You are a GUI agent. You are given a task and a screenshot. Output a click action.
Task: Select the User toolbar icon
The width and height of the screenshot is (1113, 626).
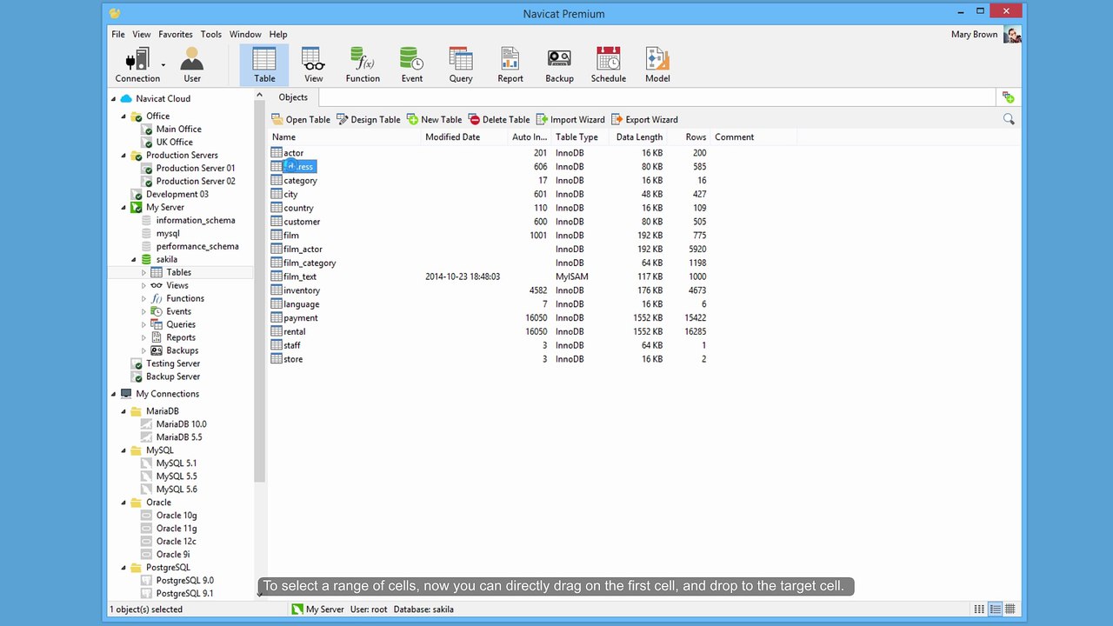tap(192, 65)
